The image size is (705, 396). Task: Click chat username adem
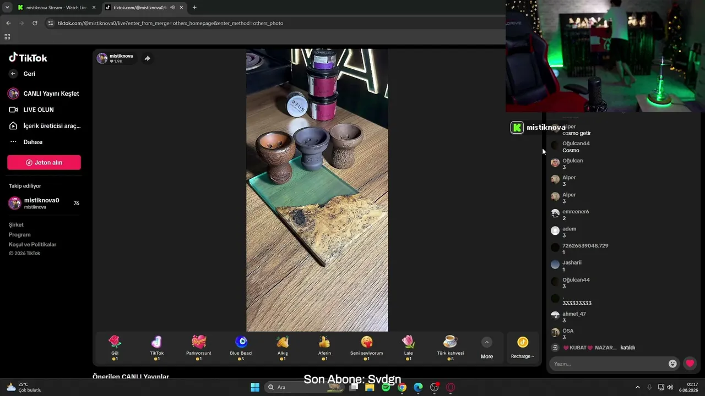pos(569,229)
